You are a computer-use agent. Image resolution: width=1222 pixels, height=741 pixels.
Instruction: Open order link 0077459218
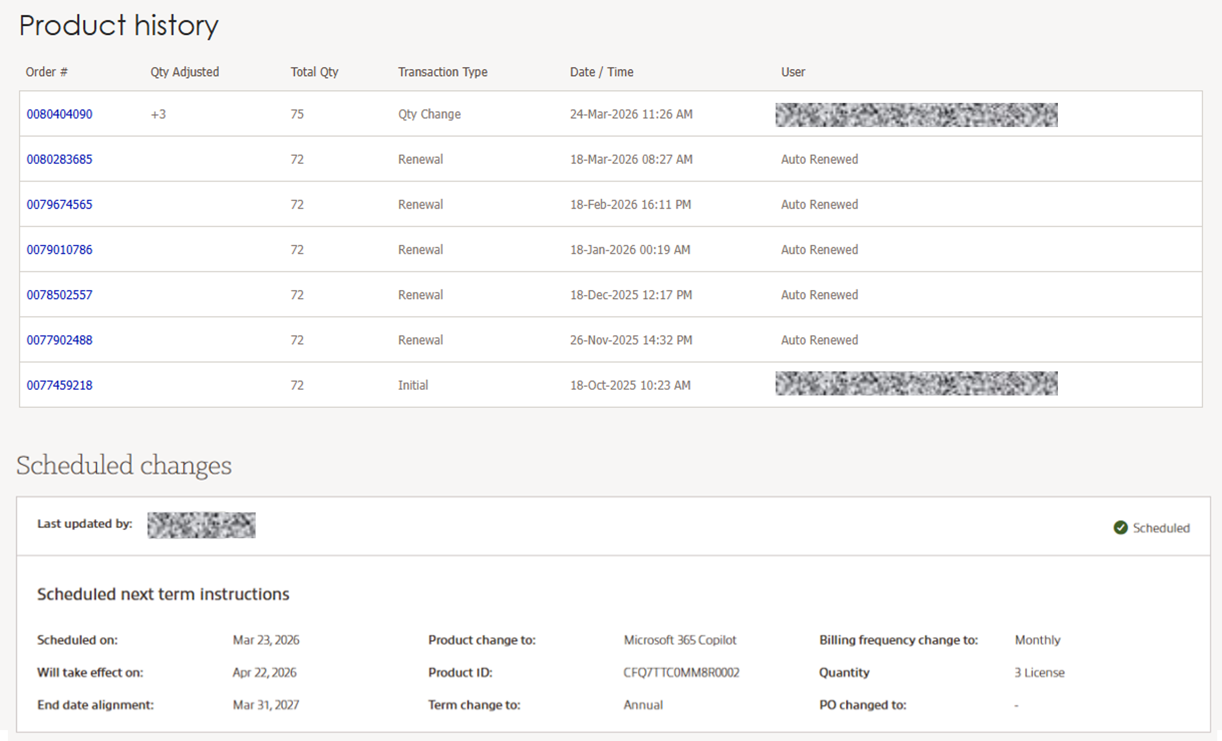(60, 385)
